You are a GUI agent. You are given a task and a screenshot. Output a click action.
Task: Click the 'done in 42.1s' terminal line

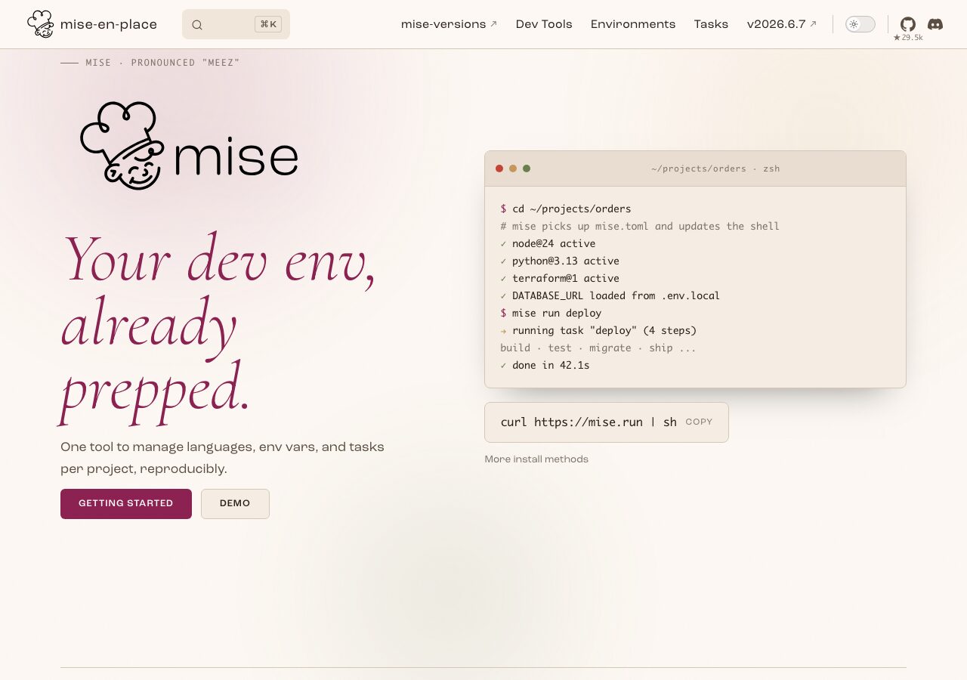pyautogui.click(x=545, y=365)
